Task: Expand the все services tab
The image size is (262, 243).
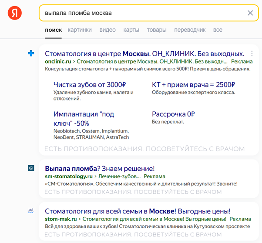Action: tap(218, 30)
